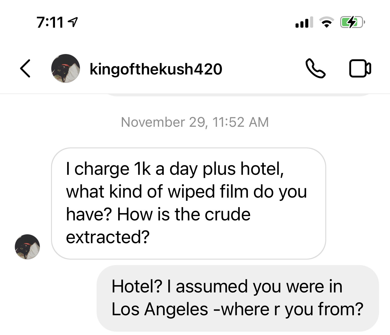390x335 pixels.
Task: Start a video chat with camera icon
Action: pyautogui.click(x=360, y=69)
